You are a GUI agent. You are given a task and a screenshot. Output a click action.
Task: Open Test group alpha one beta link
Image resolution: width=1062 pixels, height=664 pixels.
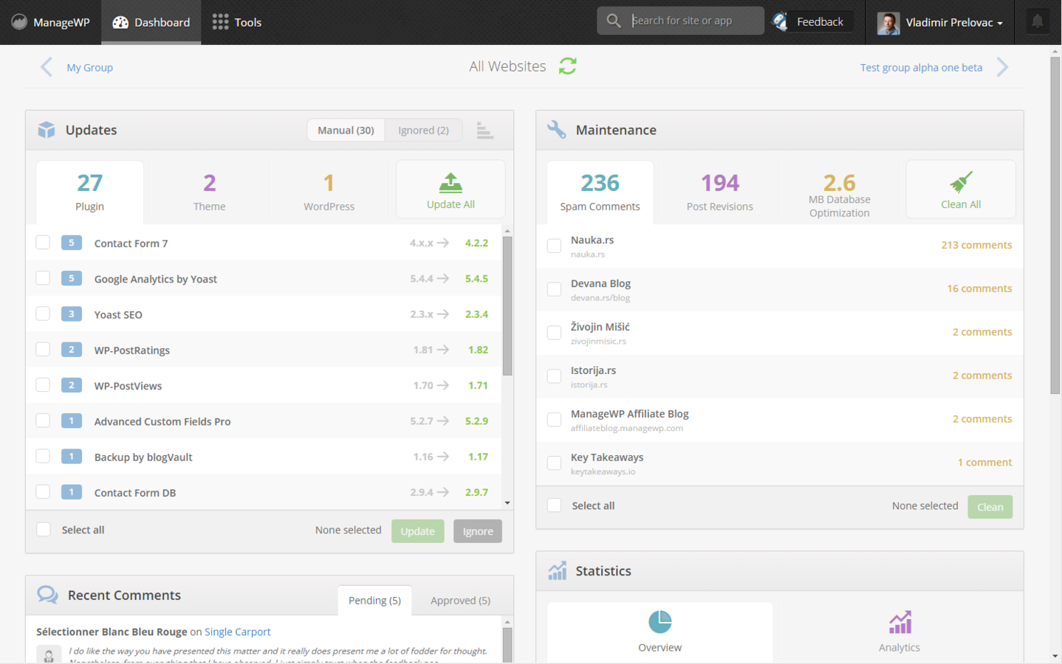coord(921,67)
